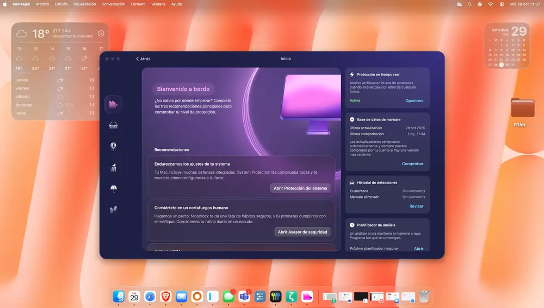Click the Moonlock sail icon in menu bar
Image resolution: width=544 pixels, height=308 pixels.
point(459,4)
